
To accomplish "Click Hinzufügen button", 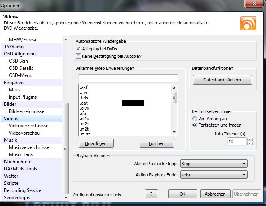I will click(96, 143).
